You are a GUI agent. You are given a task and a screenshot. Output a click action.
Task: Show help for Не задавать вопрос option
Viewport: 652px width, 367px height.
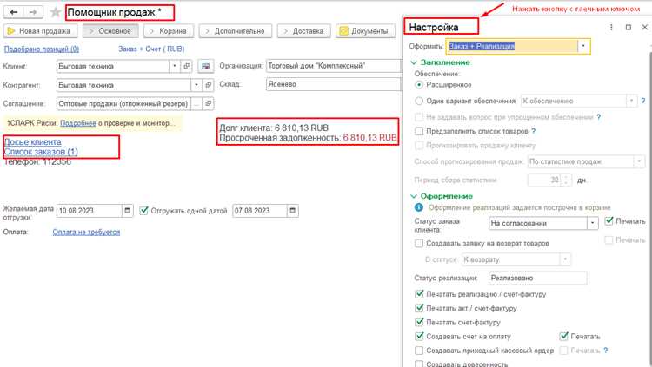pos(598,117)
